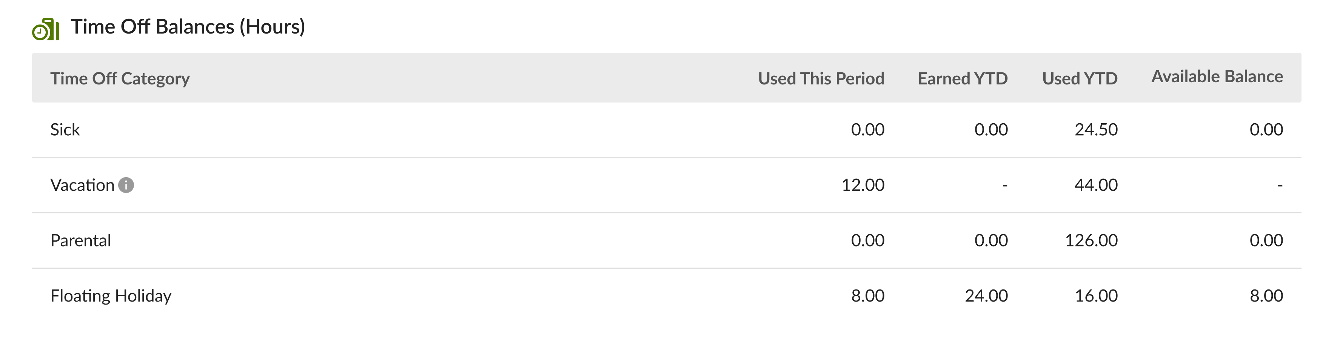Click Parental Used YTD value 126.00

pyautogui.click(x=1092, y=240)
